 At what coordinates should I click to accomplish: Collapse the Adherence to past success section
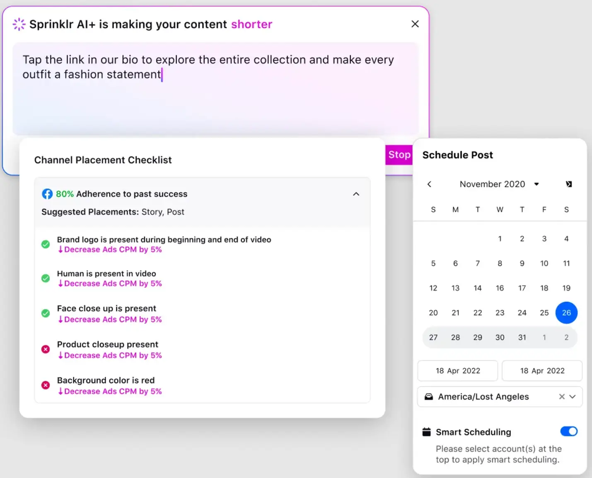tap(356, 193)
